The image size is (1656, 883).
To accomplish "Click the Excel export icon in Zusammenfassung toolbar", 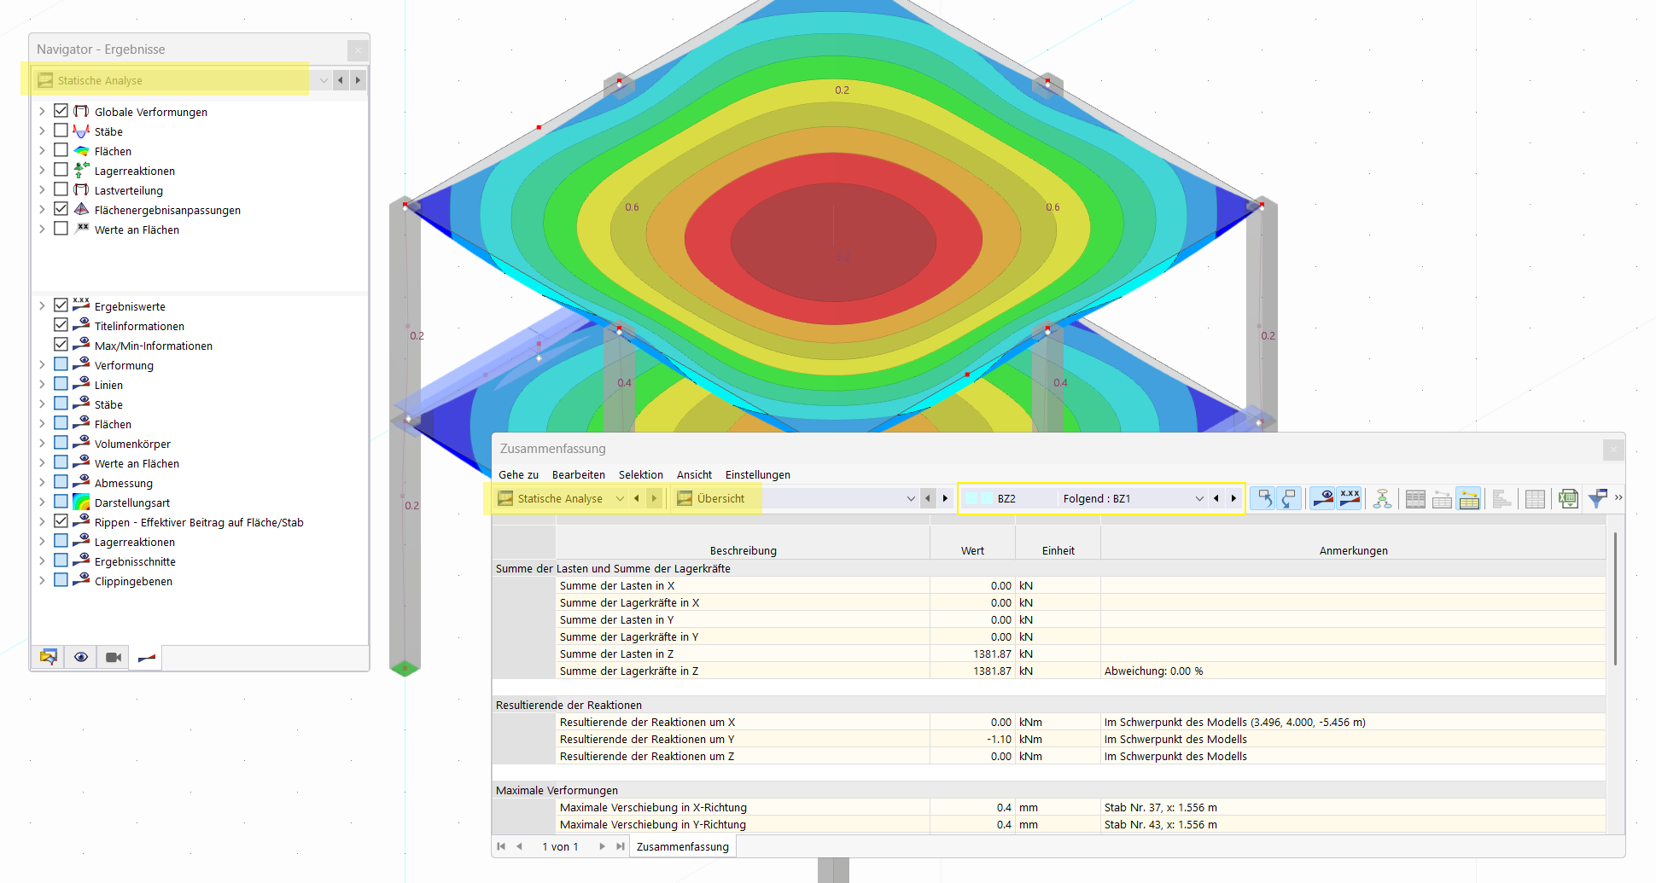I will click(x=1568, y=498).
